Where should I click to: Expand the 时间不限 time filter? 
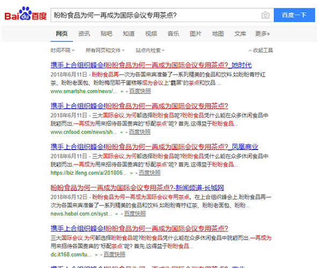point(62,50)
